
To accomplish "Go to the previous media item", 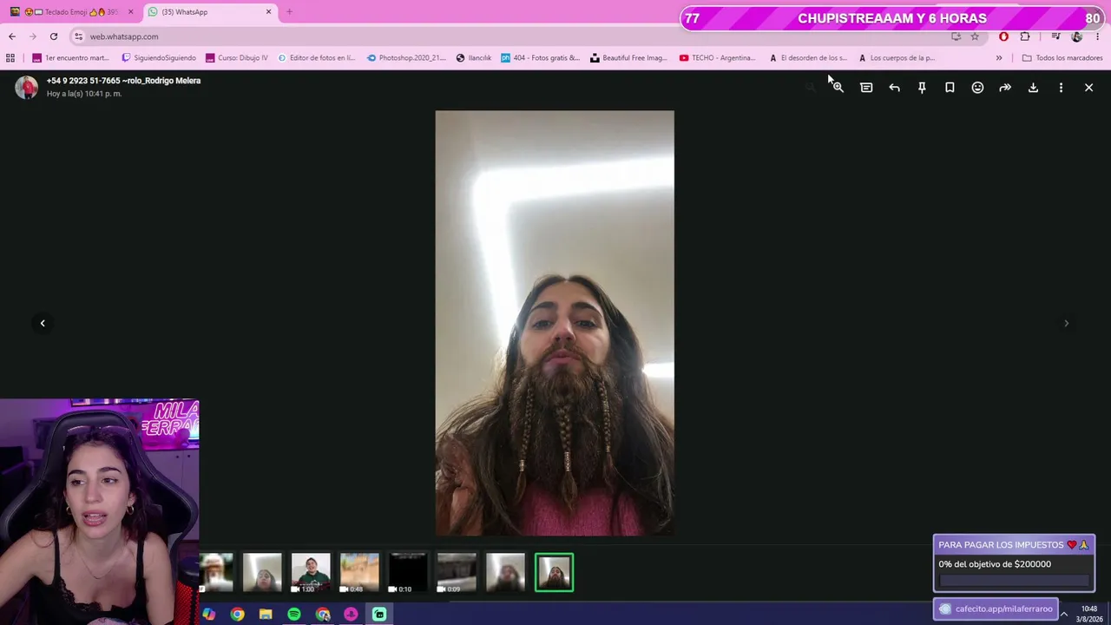I will coord(43,323).
